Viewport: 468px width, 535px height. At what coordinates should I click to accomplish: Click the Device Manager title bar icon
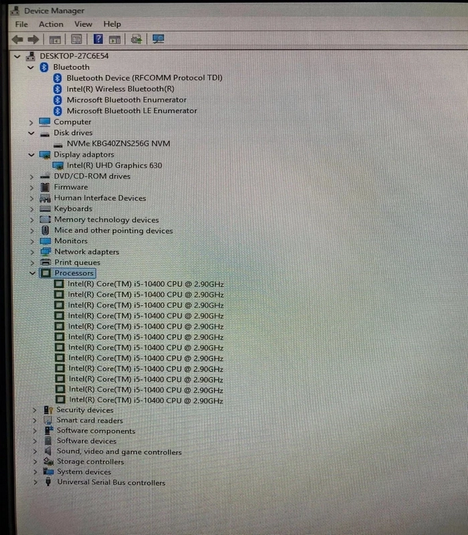tap(15, 11)
